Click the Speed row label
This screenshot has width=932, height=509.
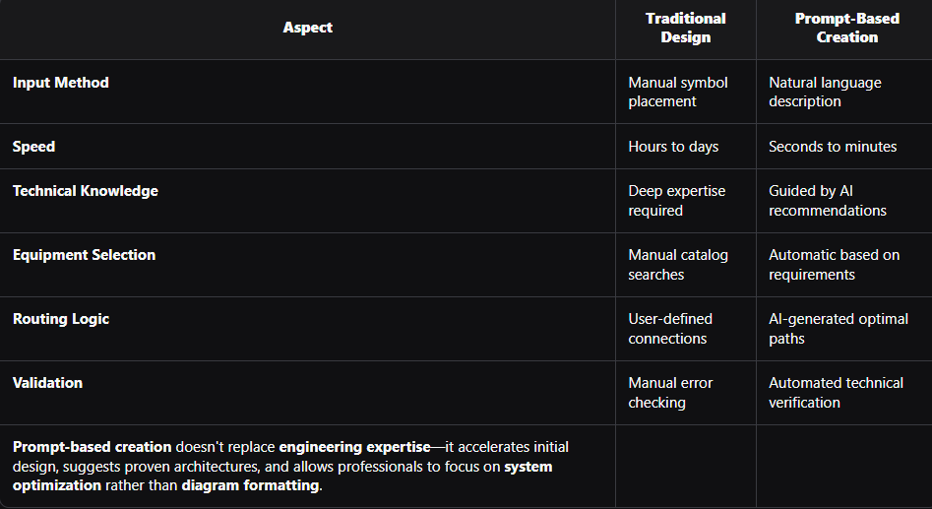point(33,147)
